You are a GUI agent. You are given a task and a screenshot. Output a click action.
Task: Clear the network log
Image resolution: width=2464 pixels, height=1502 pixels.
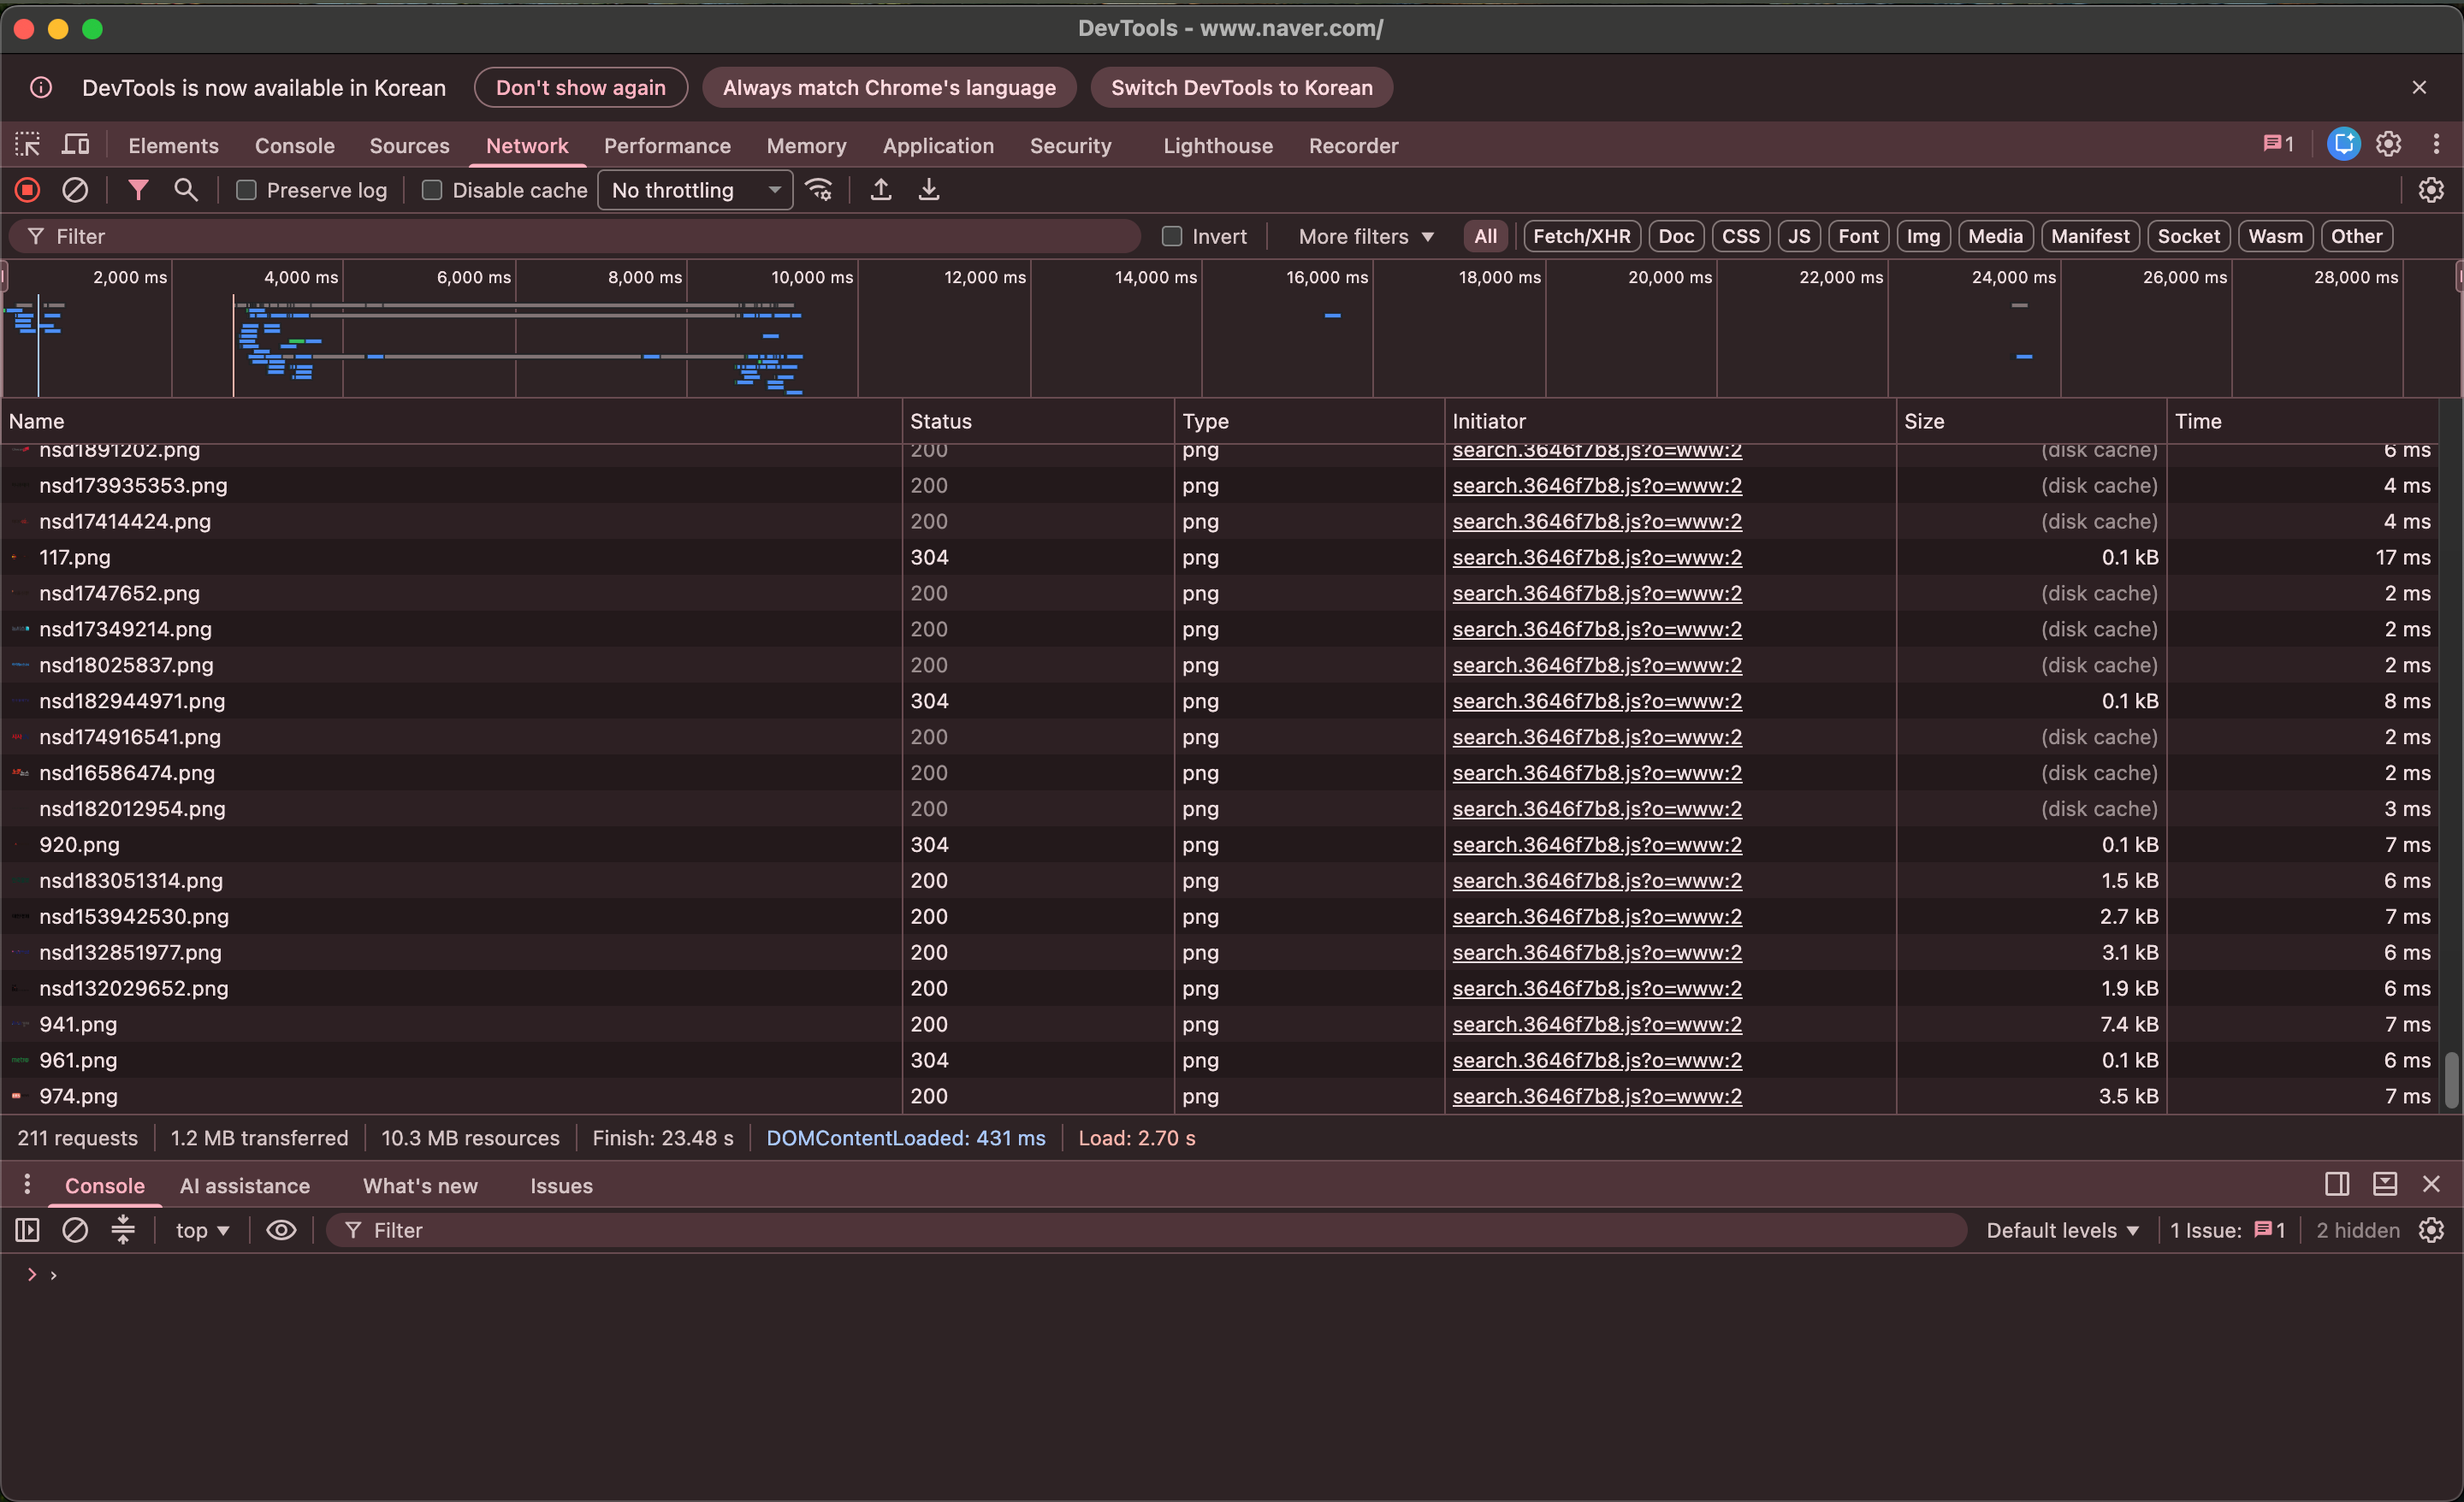point(75,190)
